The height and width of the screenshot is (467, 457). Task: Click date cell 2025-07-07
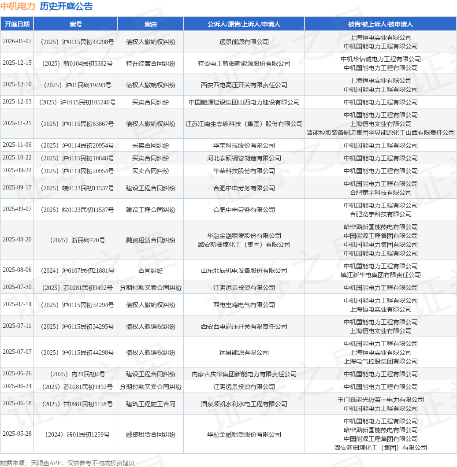click(x=17, y=352)
